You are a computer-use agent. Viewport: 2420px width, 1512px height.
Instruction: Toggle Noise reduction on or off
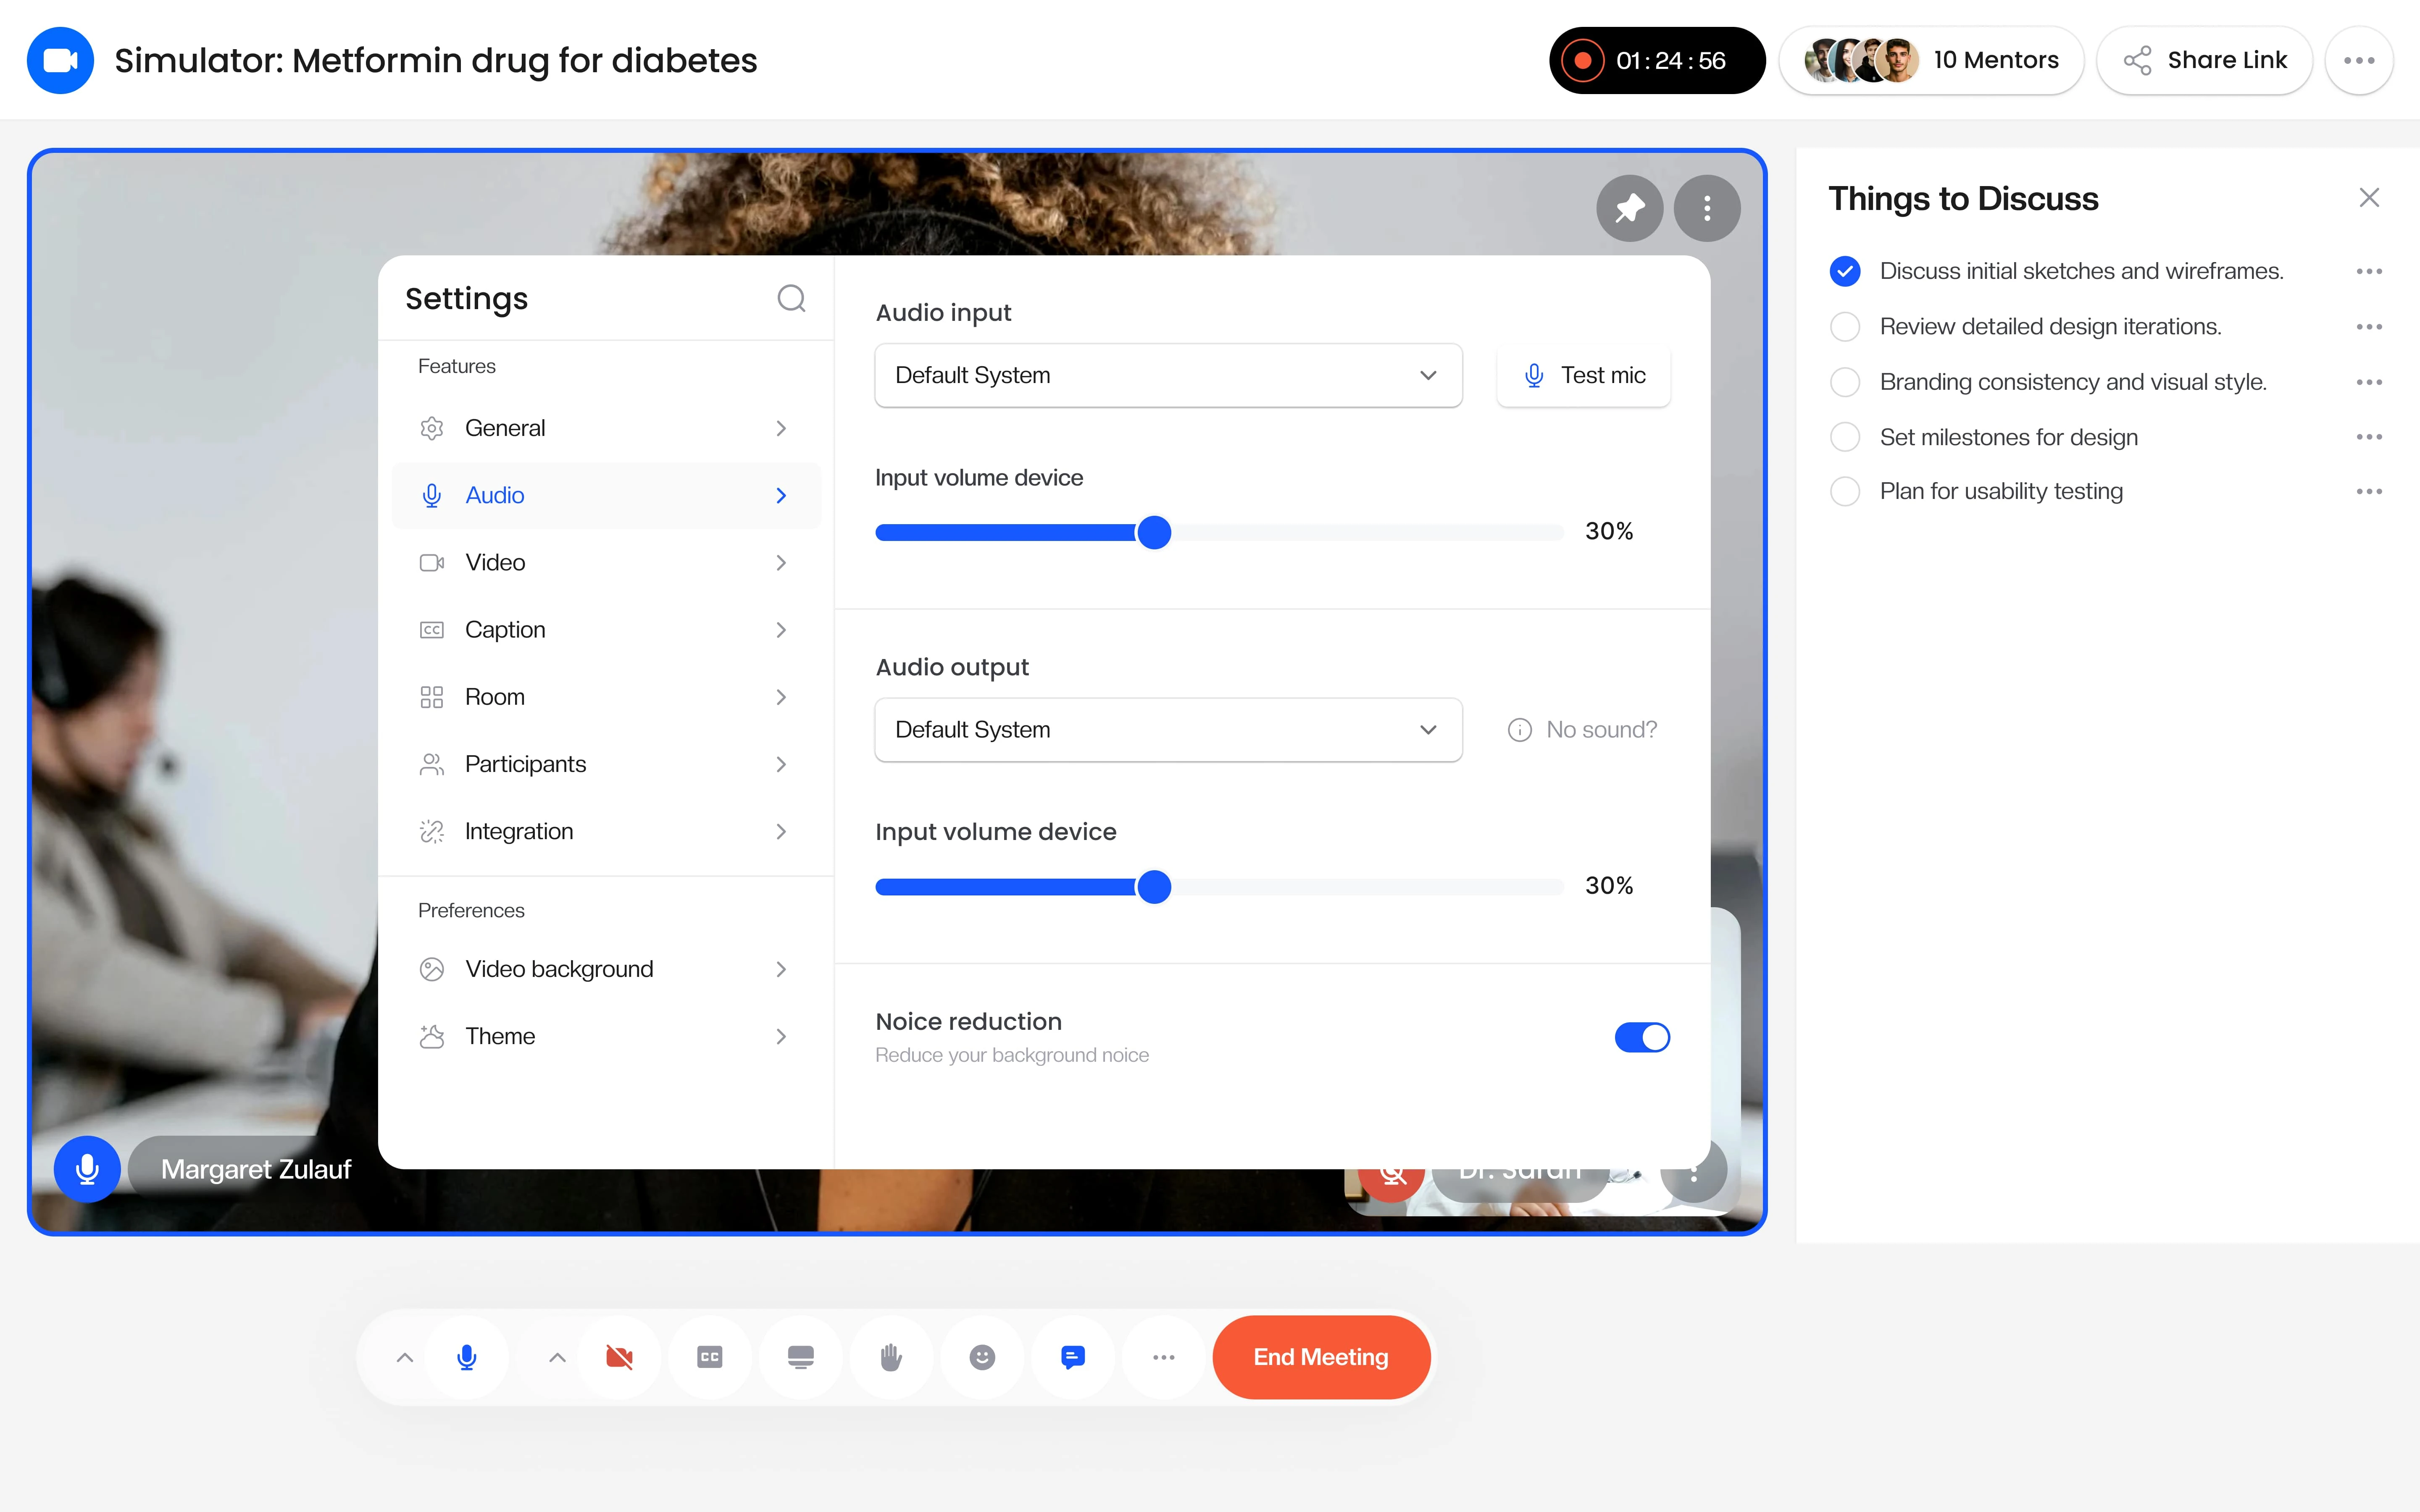coord(1643,1037)
